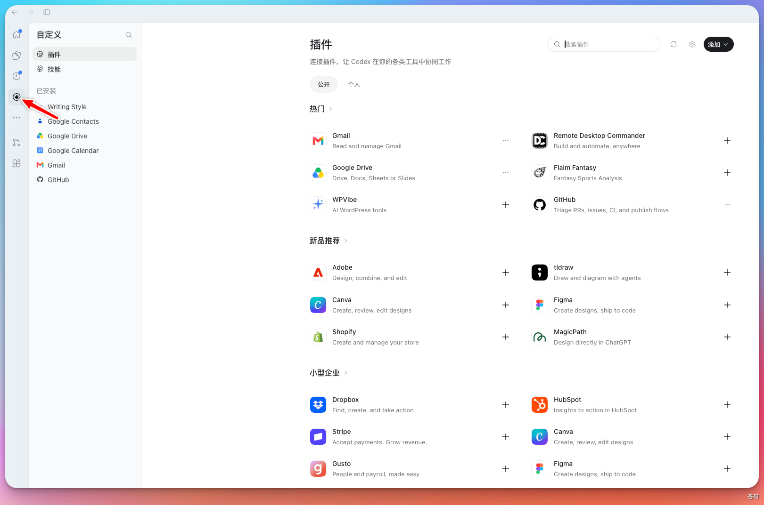Open Google Drive in installed list
This screenshot has height=505, width=764.
pyautogui.click(x=85, y=136)
